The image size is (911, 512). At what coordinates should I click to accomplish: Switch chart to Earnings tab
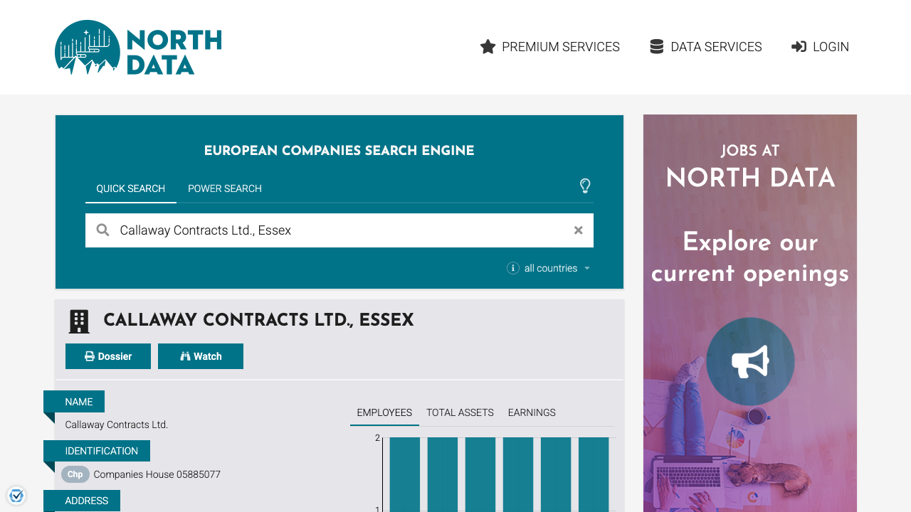click(532, 412)
